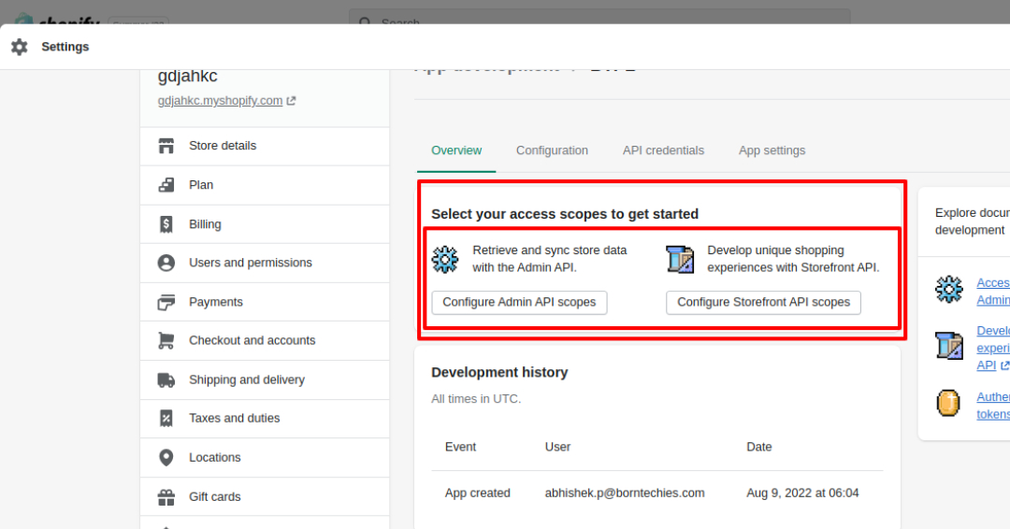
Task: Click Storefront API icon in access scopes card
Action: (x=680, y=259)
